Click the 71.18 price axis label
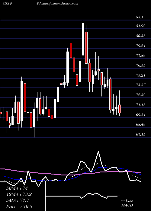 click(141, 105)
